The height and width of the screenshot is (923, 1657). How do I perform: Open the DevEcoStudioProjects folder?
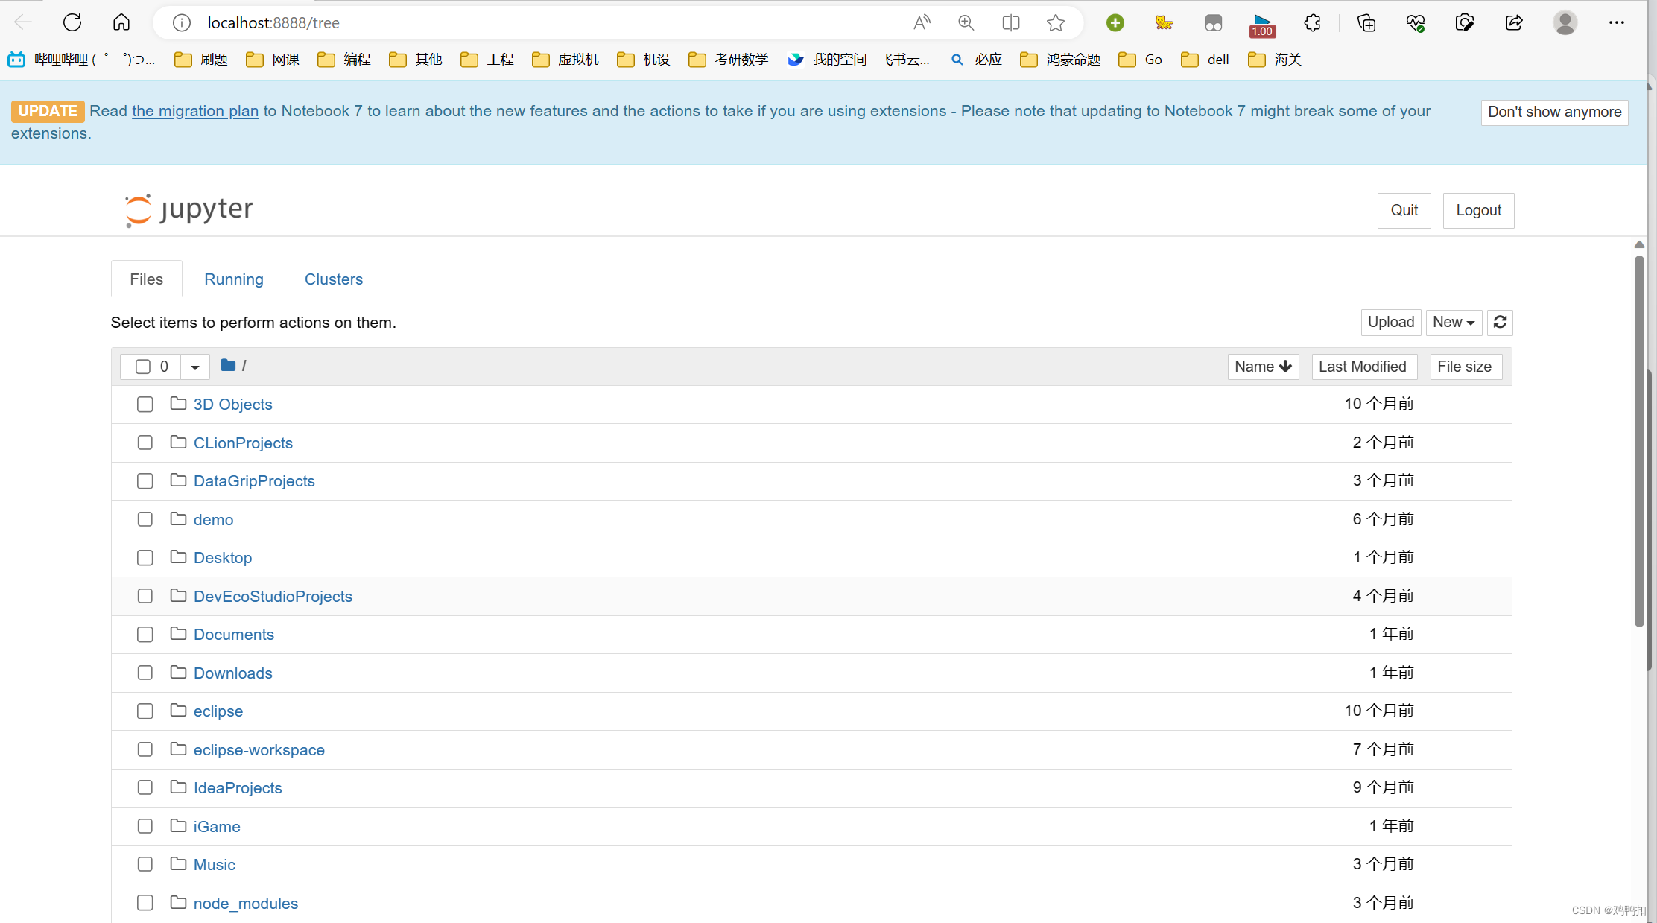[x=273, y=596]
